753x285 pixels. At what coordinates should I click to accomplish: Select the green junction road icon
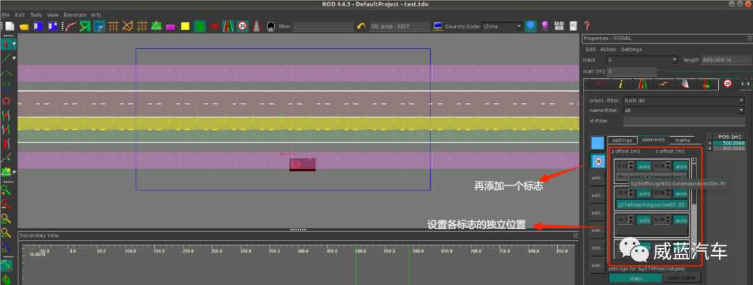point(85,26)
